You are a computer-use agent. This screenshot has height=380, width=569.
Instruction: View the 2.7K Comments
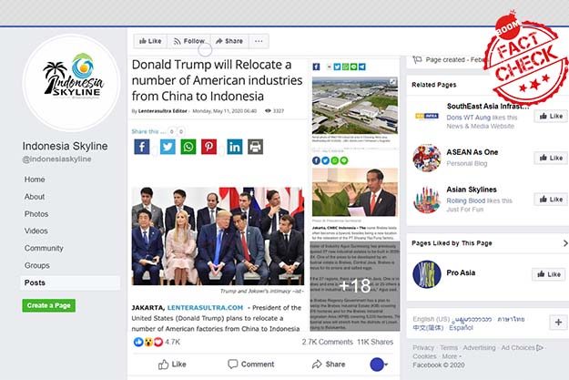328,342
